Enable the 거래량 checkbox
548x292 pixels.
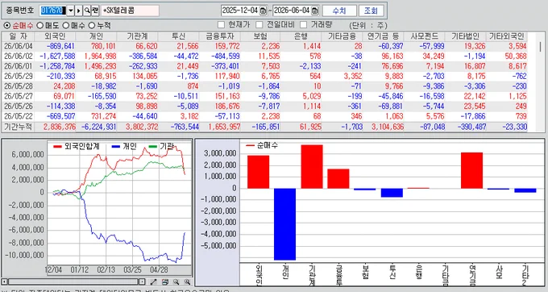tap(303, 25)
